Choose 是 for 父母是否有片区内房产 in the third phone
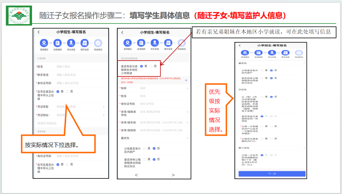Screen dimensions: 342x194 [x=262, y=70]
